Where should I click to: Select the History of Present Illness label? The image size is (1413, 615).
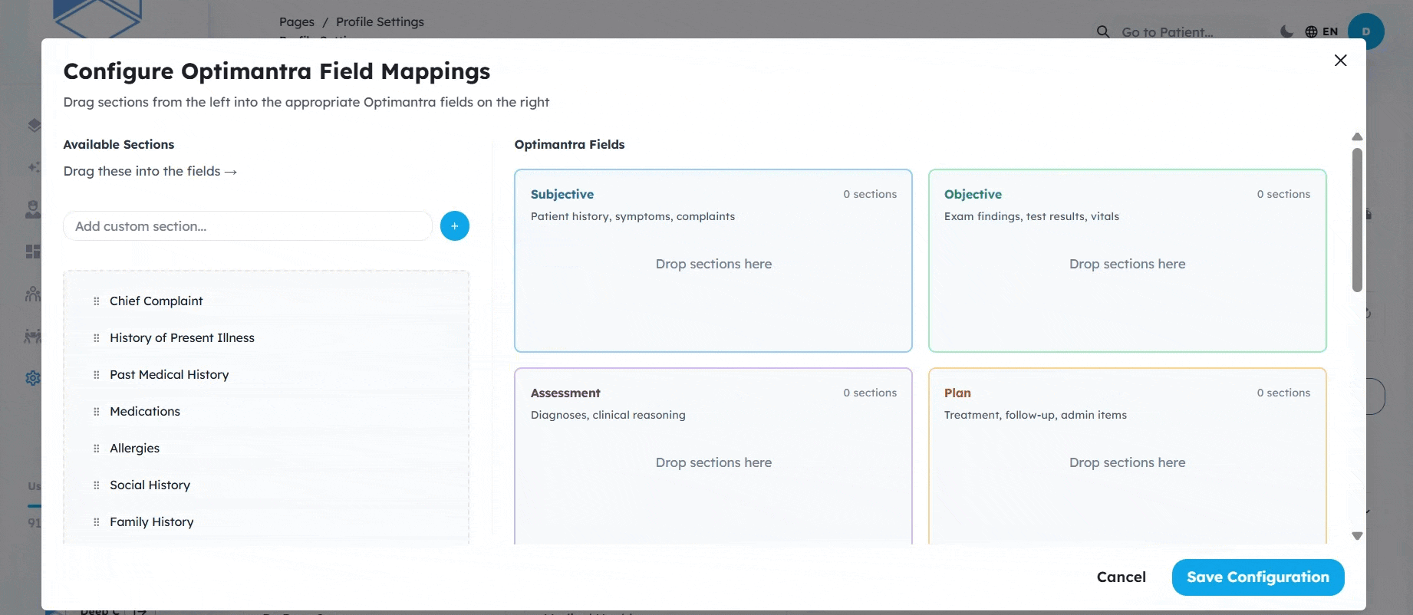(182, 338)
